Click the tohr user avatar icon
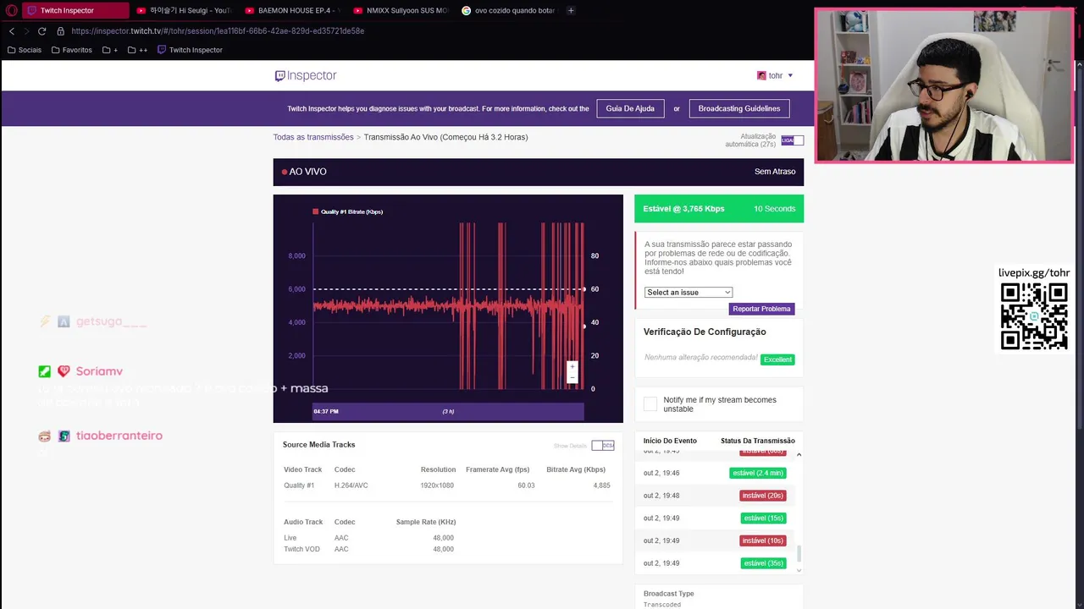Viewport: 1084px width, 609px height. click(x=761, y=75)
